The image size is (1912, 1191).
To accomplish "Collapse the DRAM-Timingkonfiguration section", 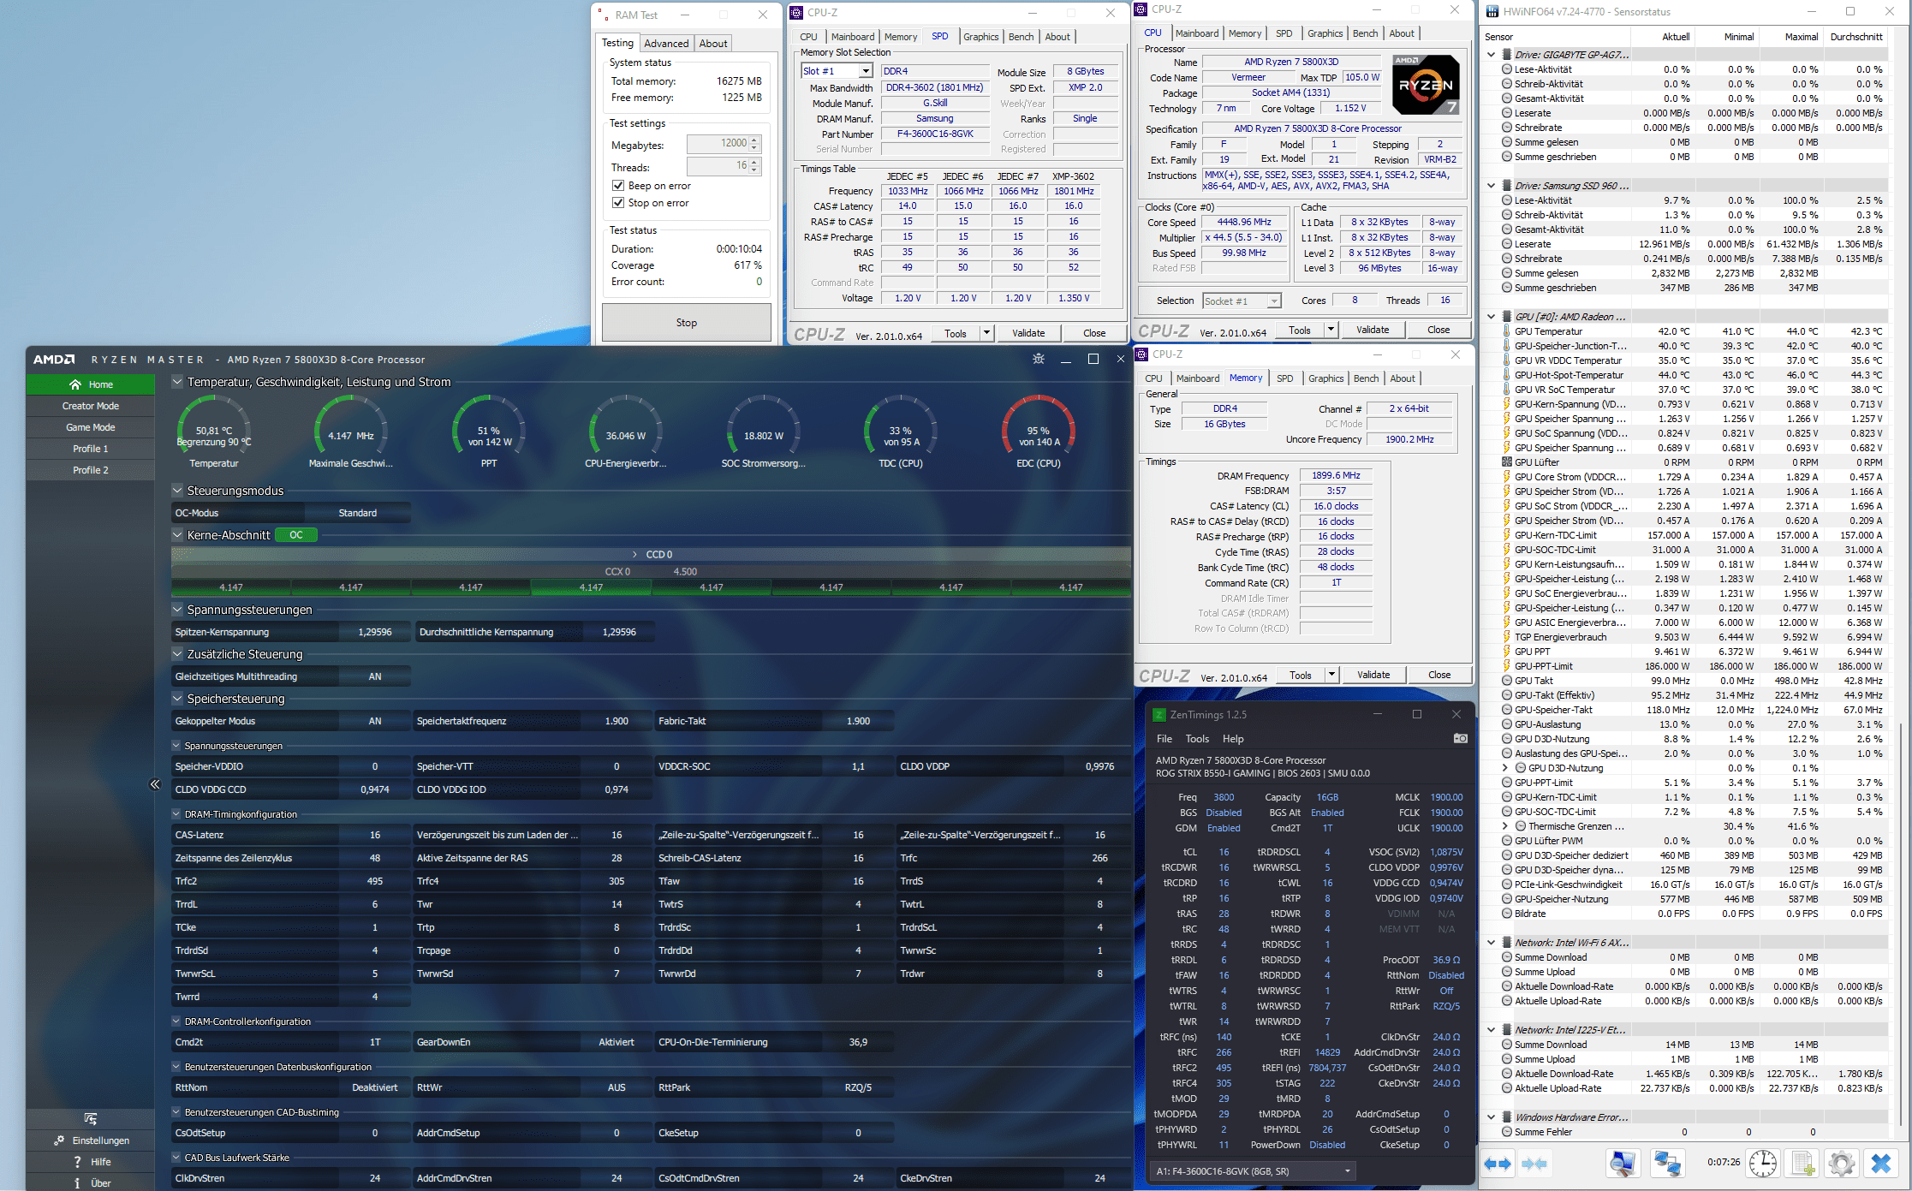I will coord(177,814).
